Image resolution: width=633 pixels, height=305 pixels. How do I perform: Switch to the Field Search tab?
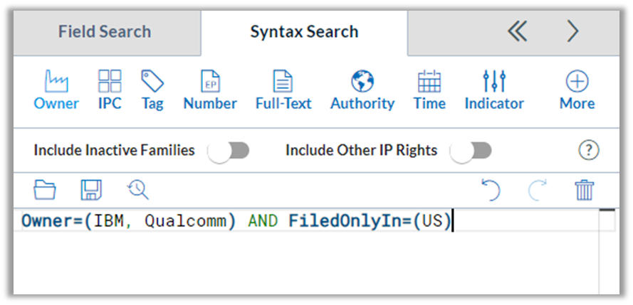pos(105,31)
